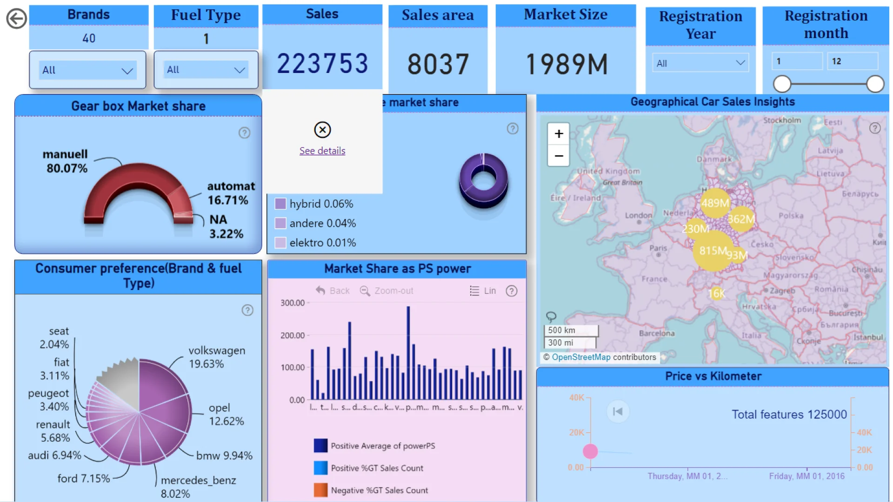Viewport: 893px width, 502px height.
Task: Select bmw 9.94% pie label
Action: tap(224, 456)
